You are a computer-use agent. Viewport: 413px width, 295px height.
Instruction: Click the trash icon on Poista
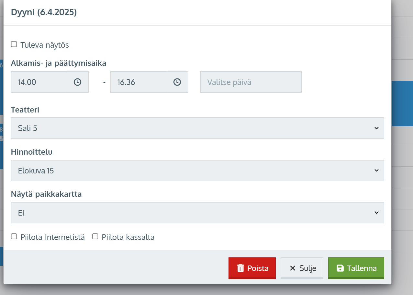(240, 268)
